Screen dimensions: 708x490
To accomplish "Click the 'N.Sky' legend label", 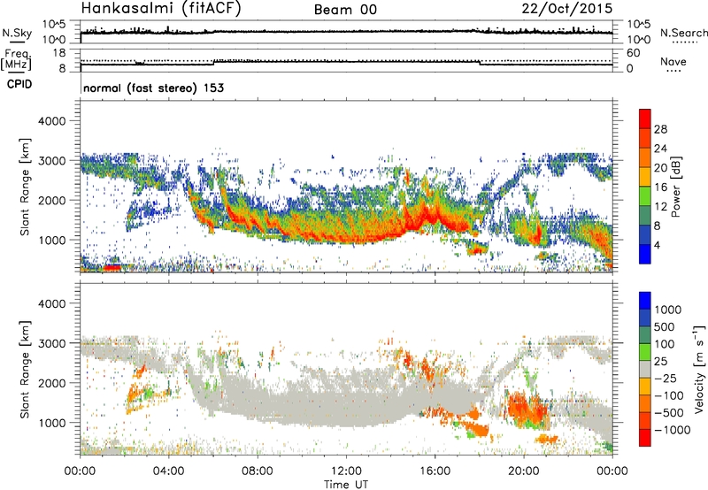I will coord(17,33).
